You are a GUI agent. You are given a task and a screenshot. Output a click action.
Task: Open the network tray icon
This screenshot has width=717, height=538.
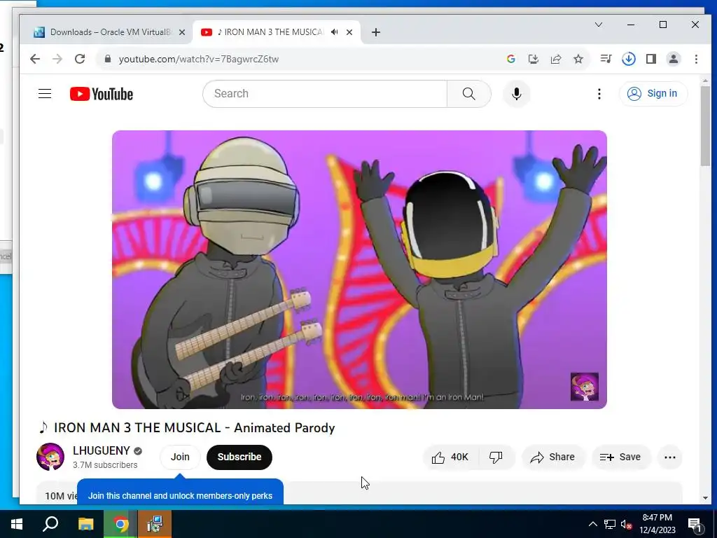(x=610, y=524)
